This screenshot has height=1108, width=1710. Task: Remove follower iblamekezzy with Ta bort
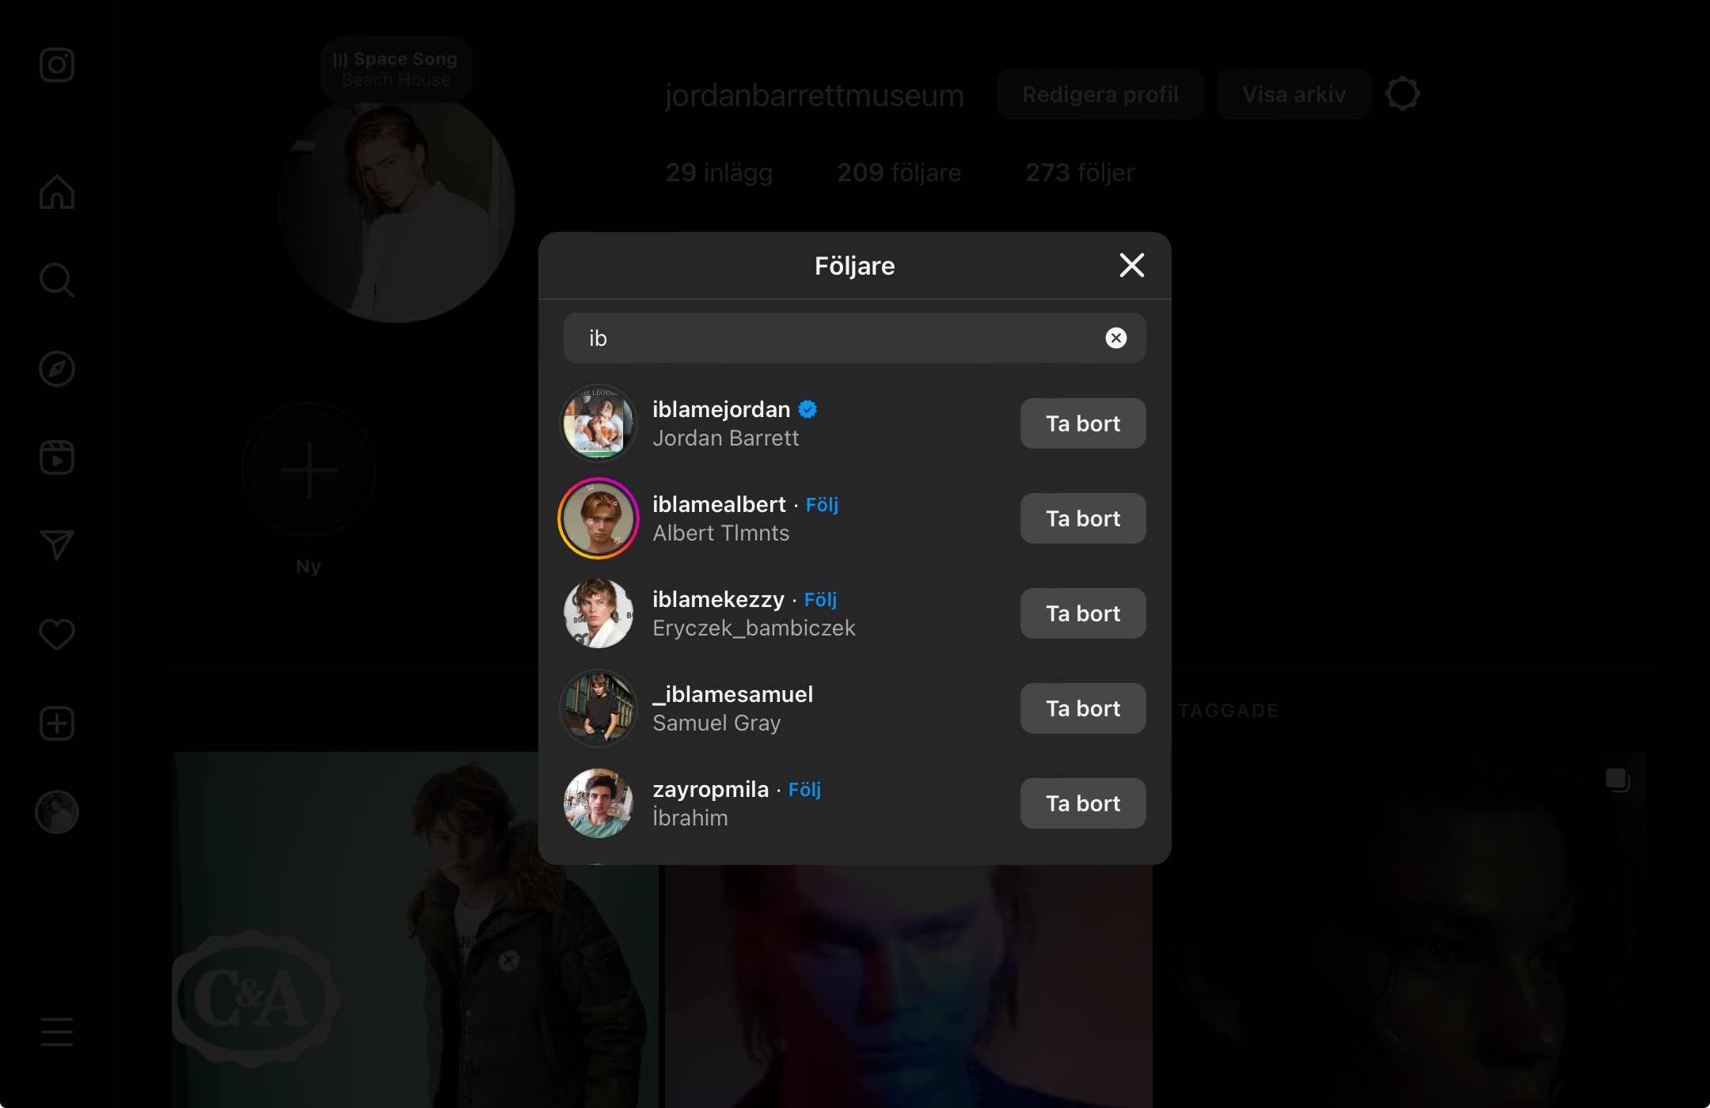pyautogui.click(x=1082, y=614)
